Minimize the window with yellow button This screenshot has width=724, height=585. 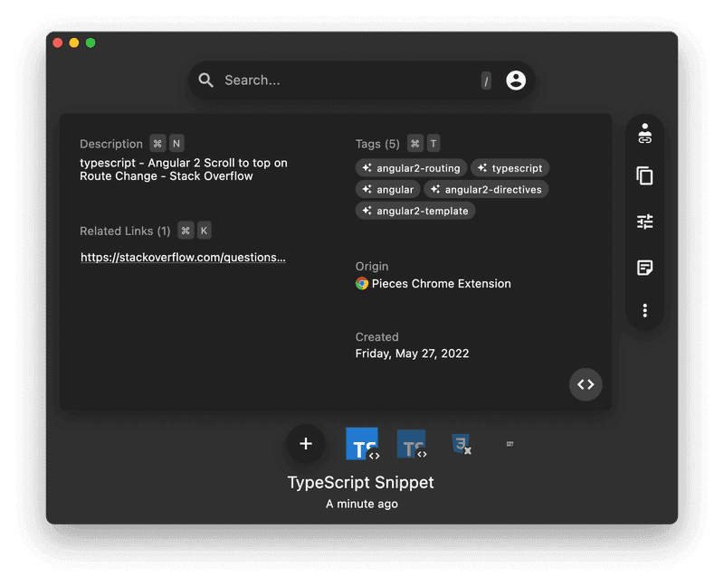74,42
